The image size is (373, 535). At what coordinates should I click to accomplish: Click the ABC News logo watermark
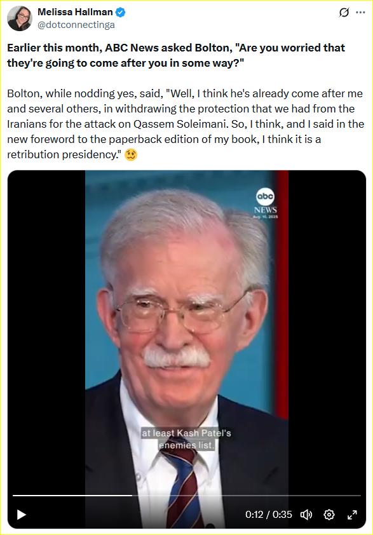[x=266, y=203]
